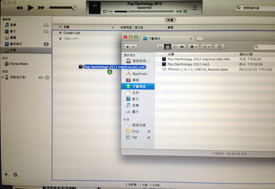Select 我的所有... in Finder sidebar
Viewport: 275px width, 189px height.
(x=138, y=61)
